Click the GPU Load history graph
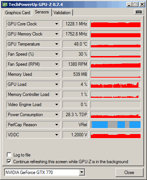Viewport: 147px width, 180px height. pos(116,84)
